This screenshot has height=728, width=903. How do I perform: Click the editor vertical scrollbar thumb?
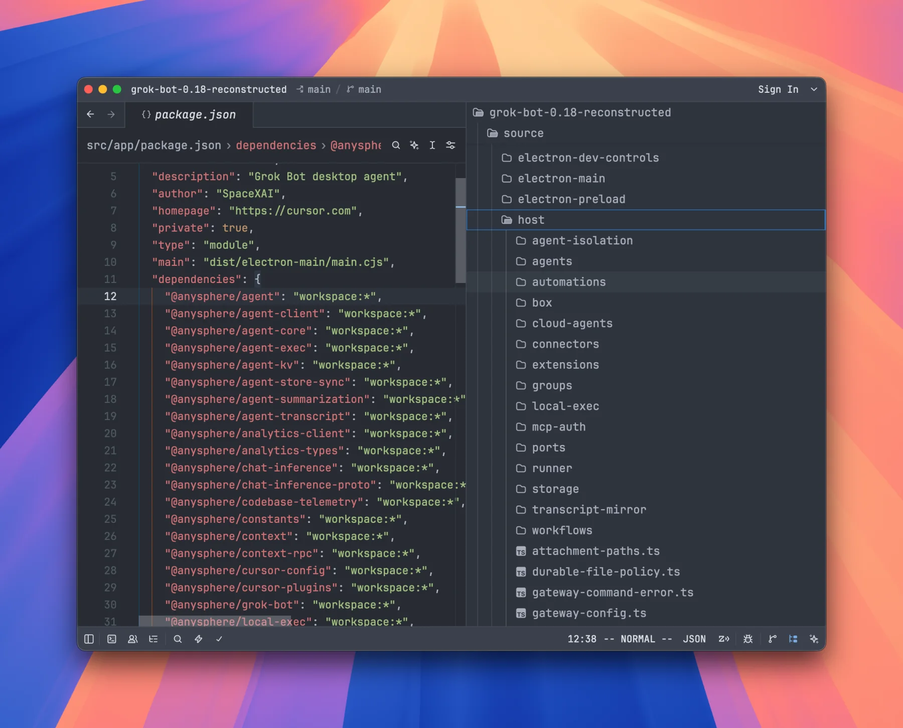point(461,230)
